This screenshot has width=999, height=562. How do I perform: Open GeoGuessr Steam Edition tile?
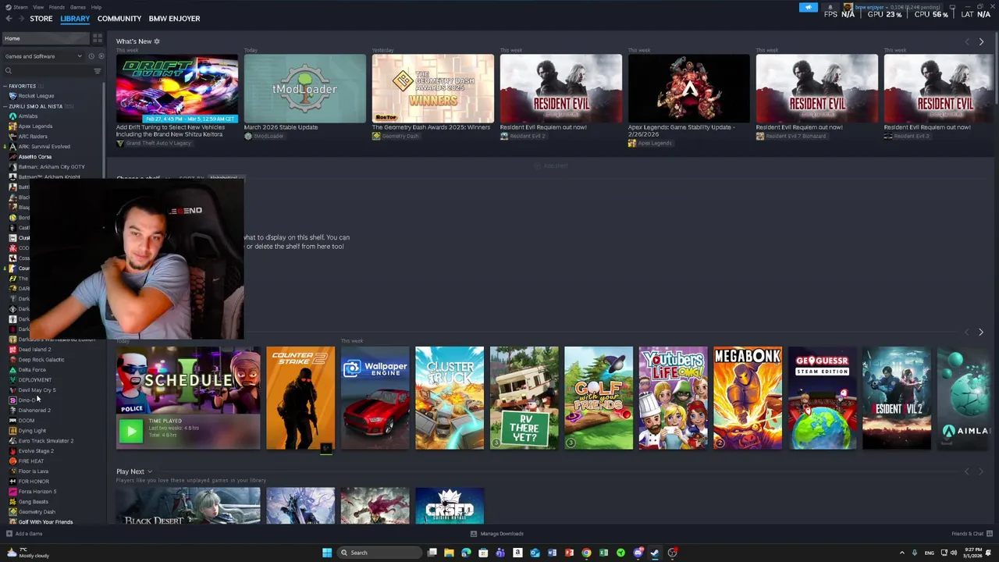[x=822, y=398]
